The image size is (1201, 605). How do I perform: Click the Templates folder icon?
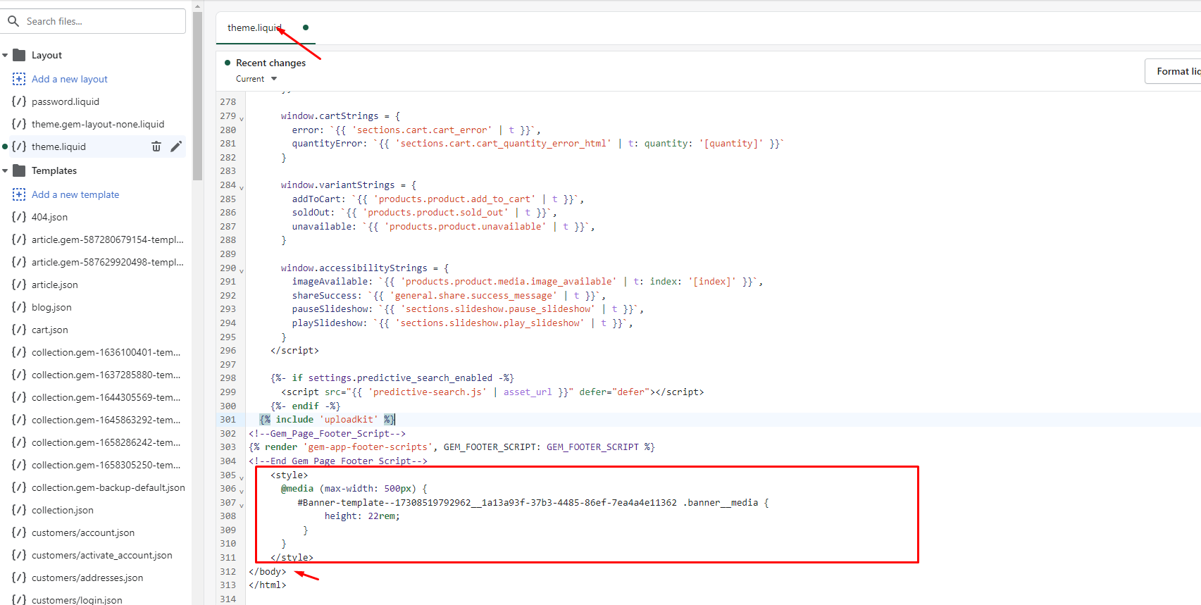(x=19, y=170)
